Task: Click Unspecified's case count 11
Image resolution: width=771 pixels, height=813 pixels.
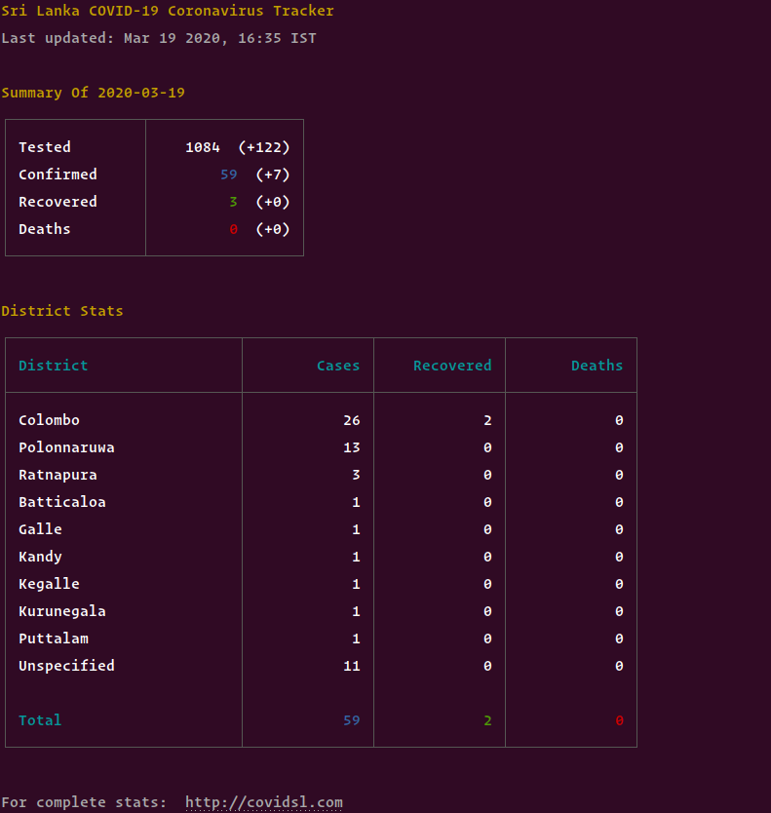Action: 352,666
